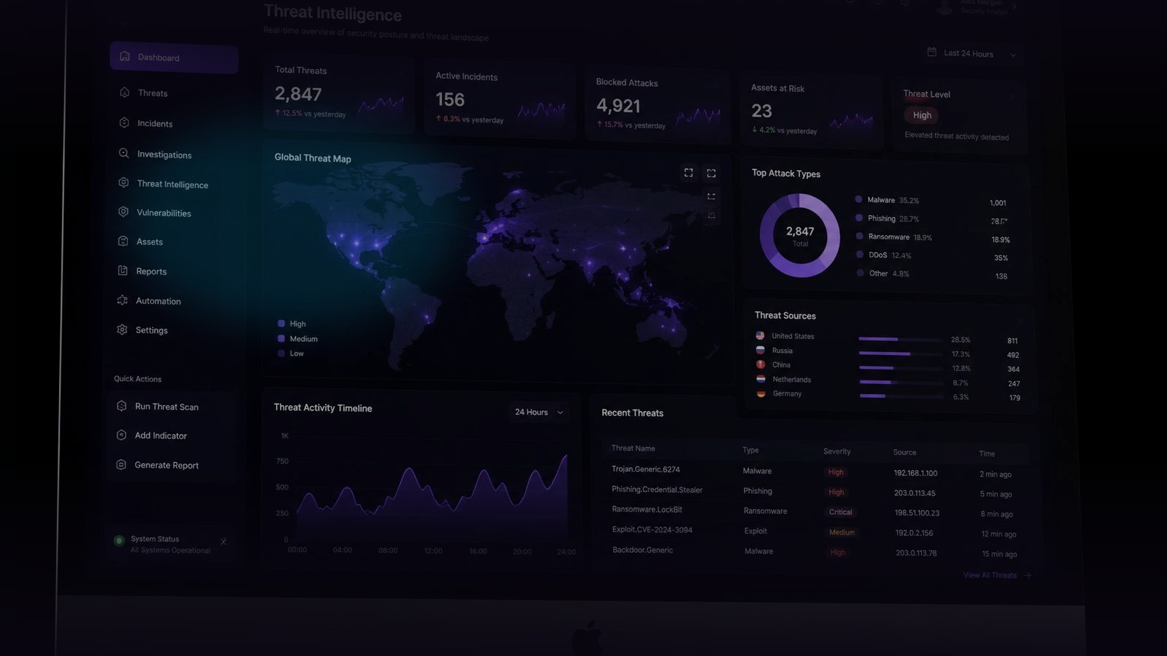Toggle the High severity map legend
Screen dimensions: 1167x656
[292, 324]
